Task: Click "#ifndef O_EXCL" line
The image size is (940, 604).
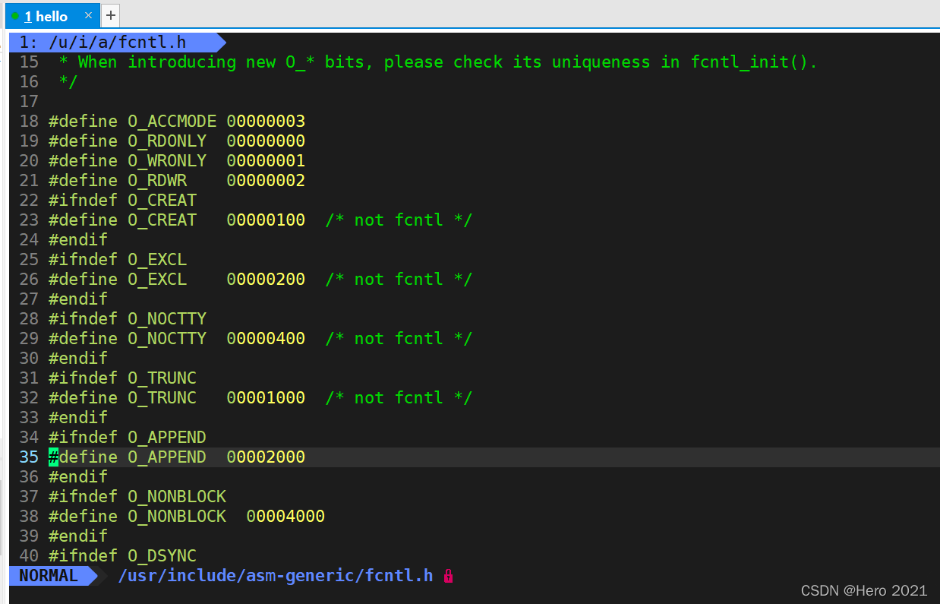Action: tap(118, 259)
